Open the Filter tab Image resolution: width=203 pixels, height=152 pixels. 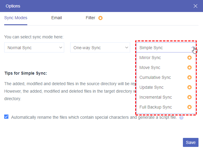coord(91,18)
